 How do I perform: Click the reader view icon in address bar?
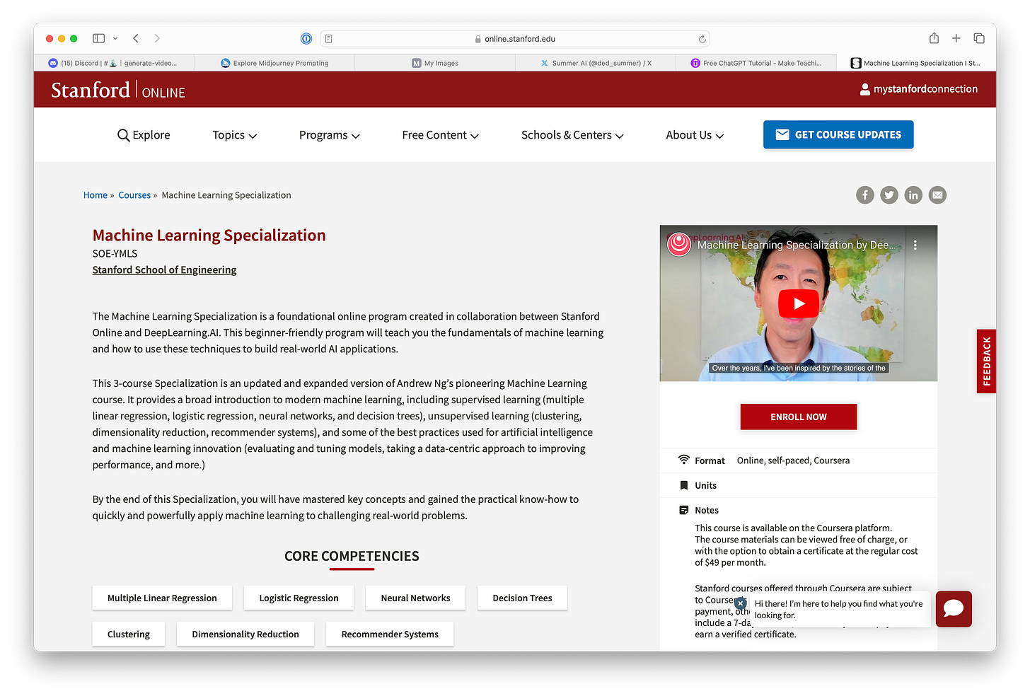click(329, 39)
